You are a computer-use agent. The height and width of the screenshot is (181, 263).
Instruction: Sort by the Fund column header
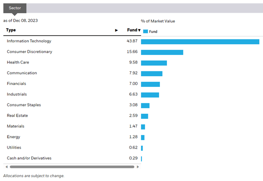(134, 30)
